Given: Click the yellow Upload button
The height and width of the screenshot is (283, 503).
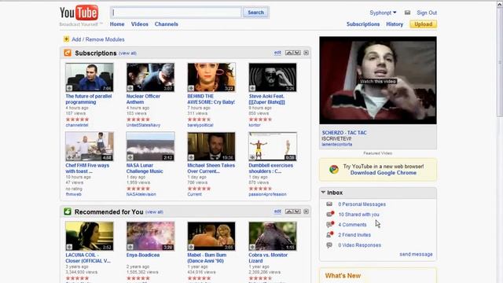Looking at the screenshot, I should 423,24.
